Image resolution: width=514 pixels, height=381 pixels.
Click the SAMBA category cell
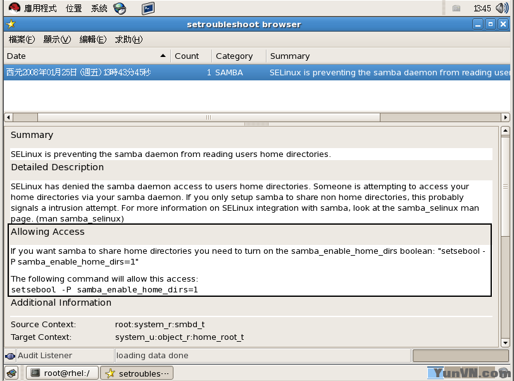coord(229,72)
